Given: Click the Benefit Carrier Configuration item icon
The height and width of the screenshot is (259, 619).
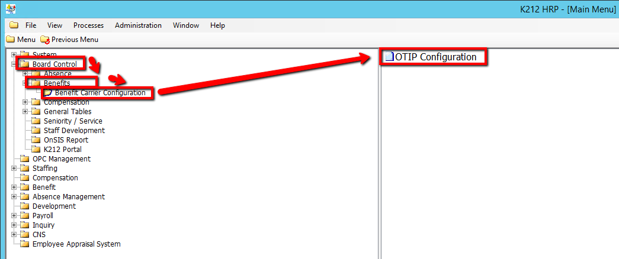Looking at the screenshot, I should click(48, 93).
